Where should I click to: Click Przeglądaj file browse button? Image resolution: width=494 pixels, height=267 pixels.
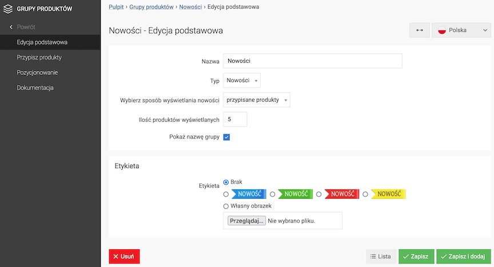[x=246, y=221]
